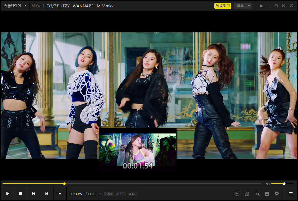The width and height of the screenshot is (298, 201).
Task: Click the seek preview thumbnail at 00:01:54
Action: coord(138,149)
